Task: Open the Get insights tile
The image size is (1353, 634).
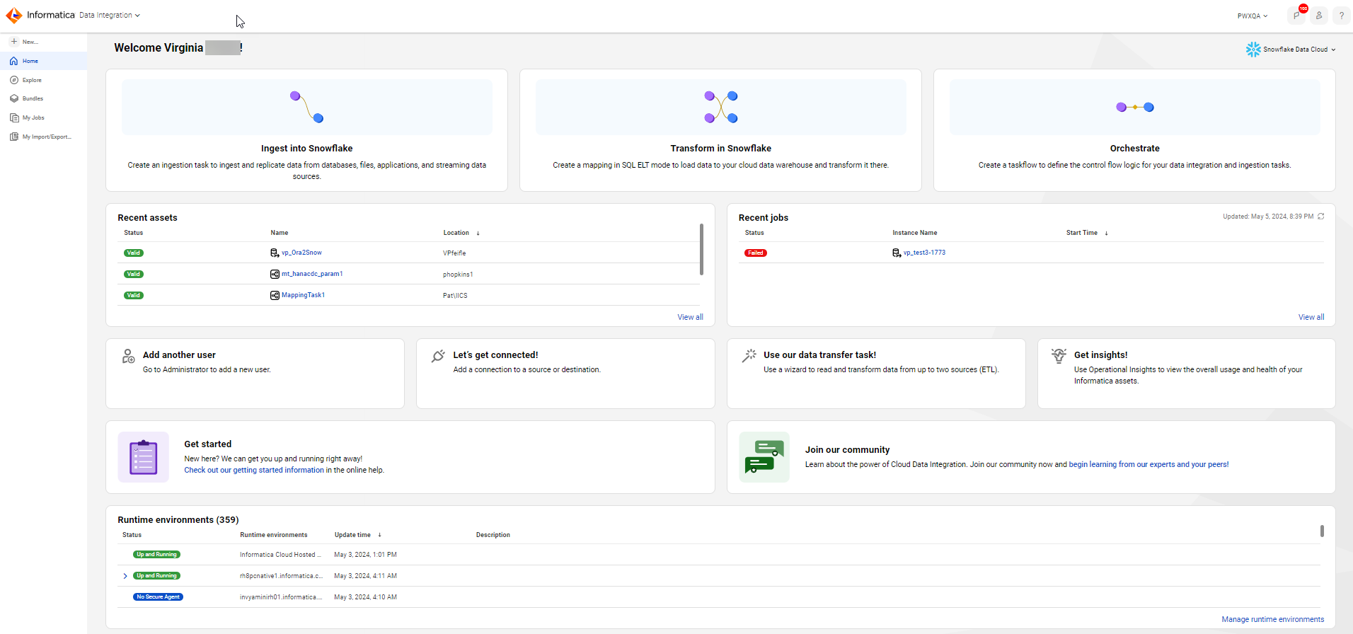Action: pyautogui.click(x=1187, y=374)
